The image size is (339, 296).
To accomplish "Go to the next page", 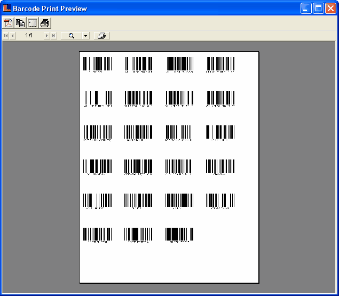I will 46,36.
